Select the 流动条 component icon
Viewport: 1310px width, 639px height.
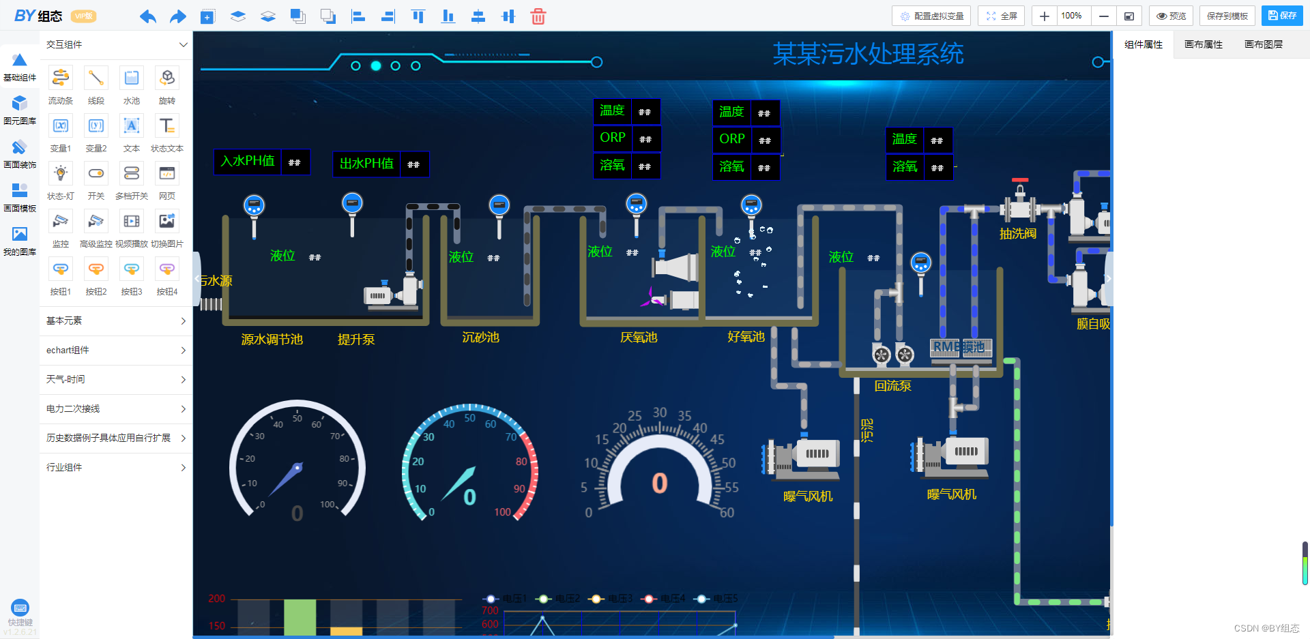click(61, 78)
